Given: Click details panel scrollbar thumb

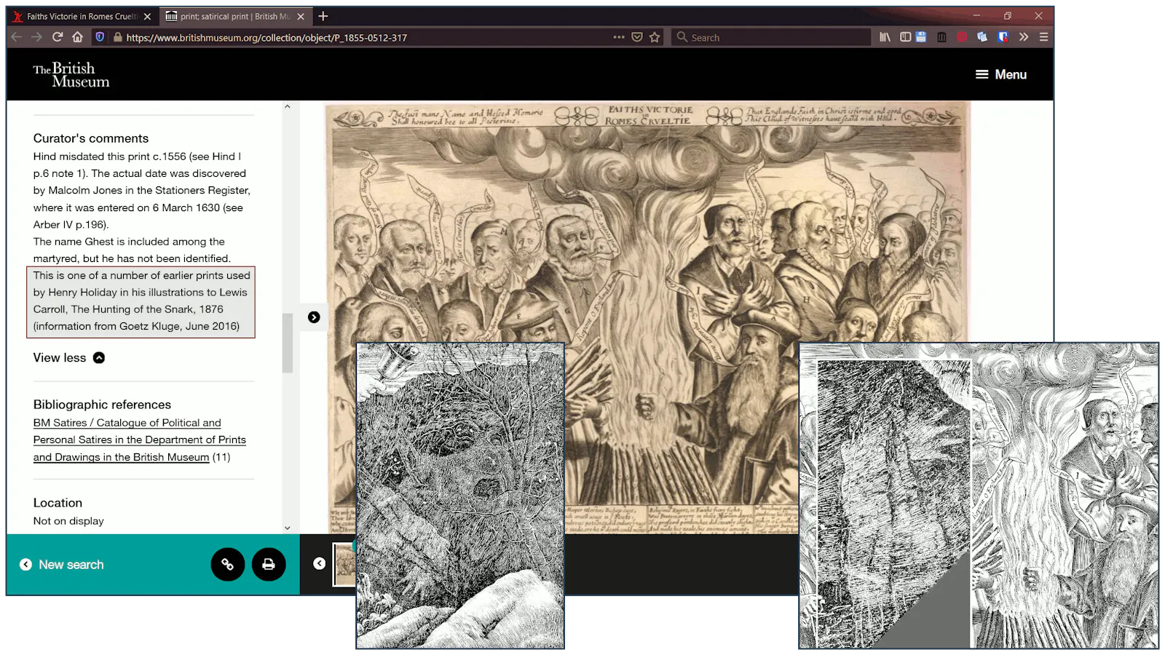Looking at the screenshot, I should [x=288, y=342].
